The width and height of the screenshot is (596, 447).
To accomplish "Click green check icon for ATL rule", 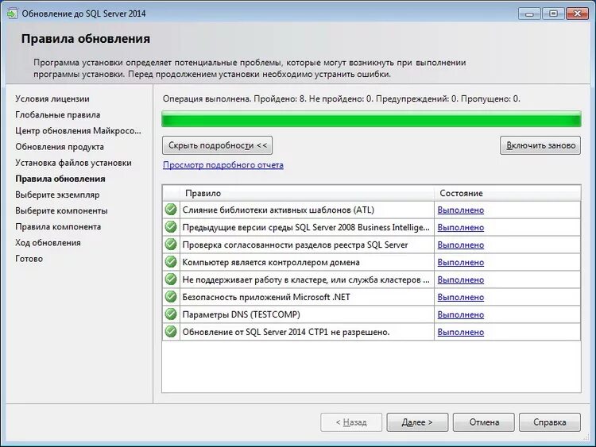I will pos(171,210).
